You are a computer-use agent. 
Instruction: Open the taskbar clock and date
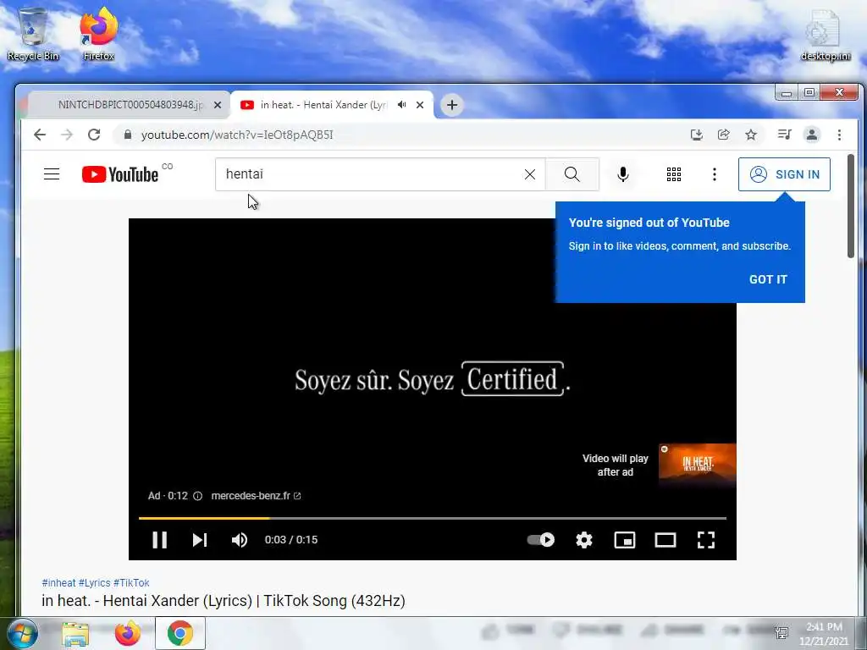[x=824, y=633]
